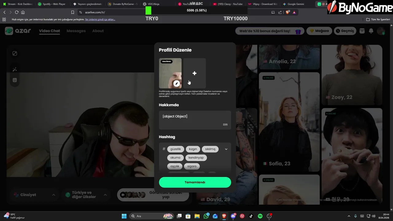393x221 pixels.
Task: Open the Geçmiş history button
Action: click(345, 31)
